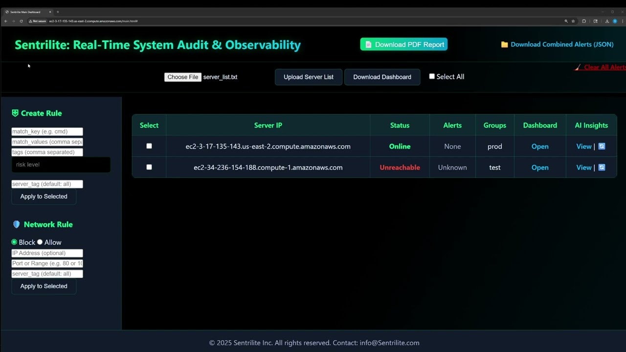Click the Server IP column header
This screenshot has width=626, height=352.
268,125
